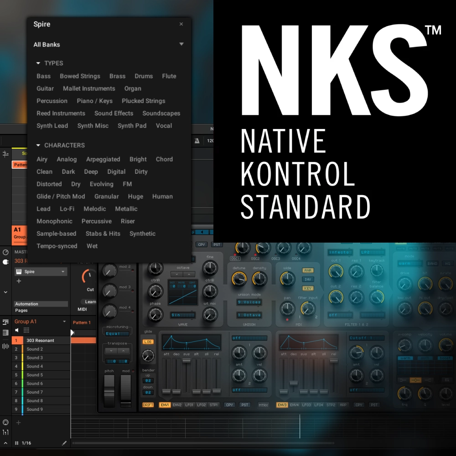Click the Arpeggiated character tag
Image resolution: width=456 pixels, height=456 pixels.
(x=103, y=160)
